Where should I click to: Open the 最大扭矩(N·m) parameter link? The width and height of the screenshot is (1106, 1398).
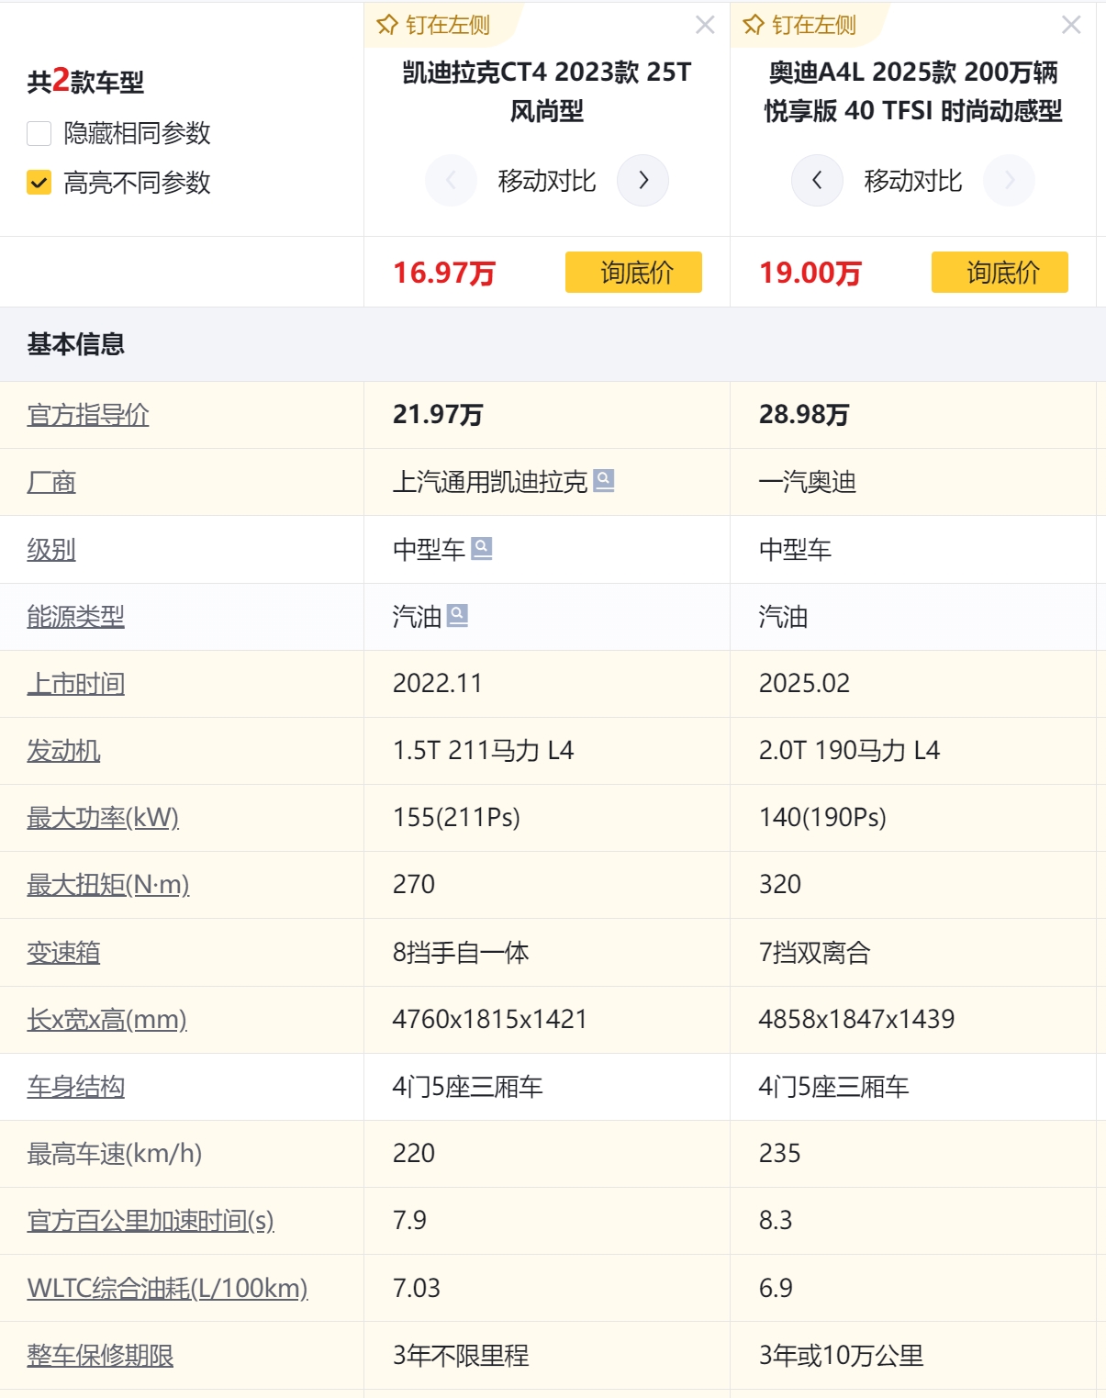click(108, 885)
